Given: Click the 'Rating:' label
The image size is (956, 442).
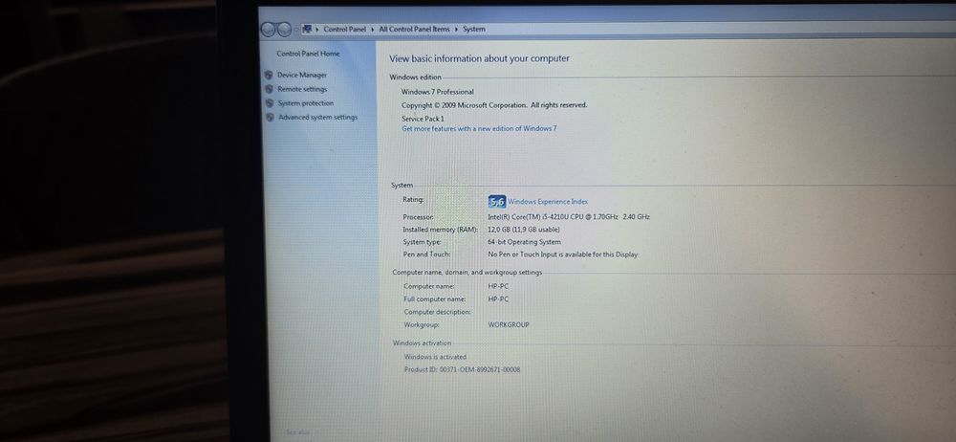Looking at the screenshot, I should (x=413, y=200).
